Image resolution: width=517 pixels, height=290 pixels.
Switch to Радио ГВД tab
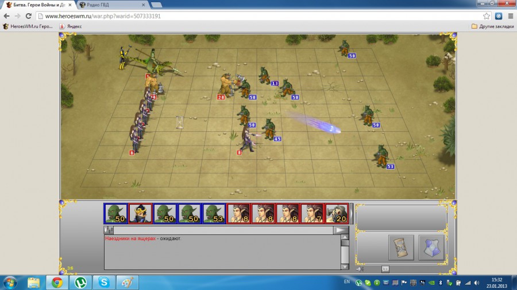click(112, 5)
